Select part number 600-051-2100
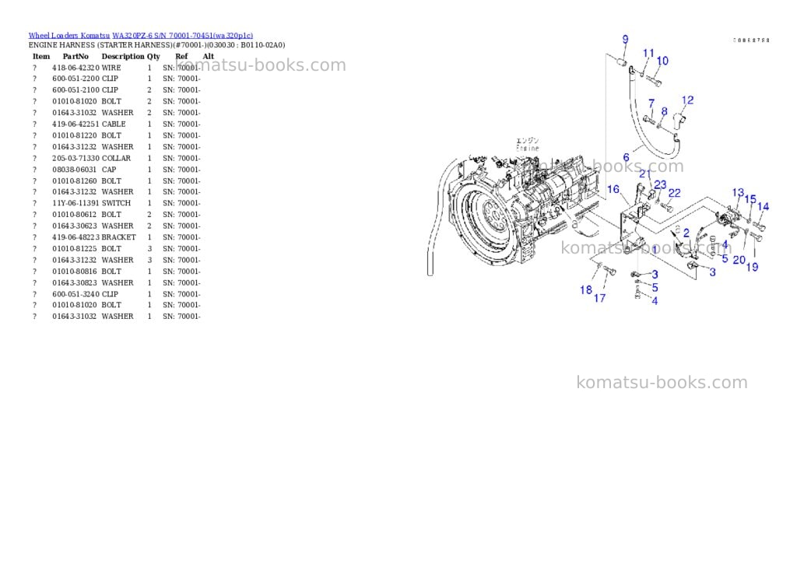 coord(75,90)
